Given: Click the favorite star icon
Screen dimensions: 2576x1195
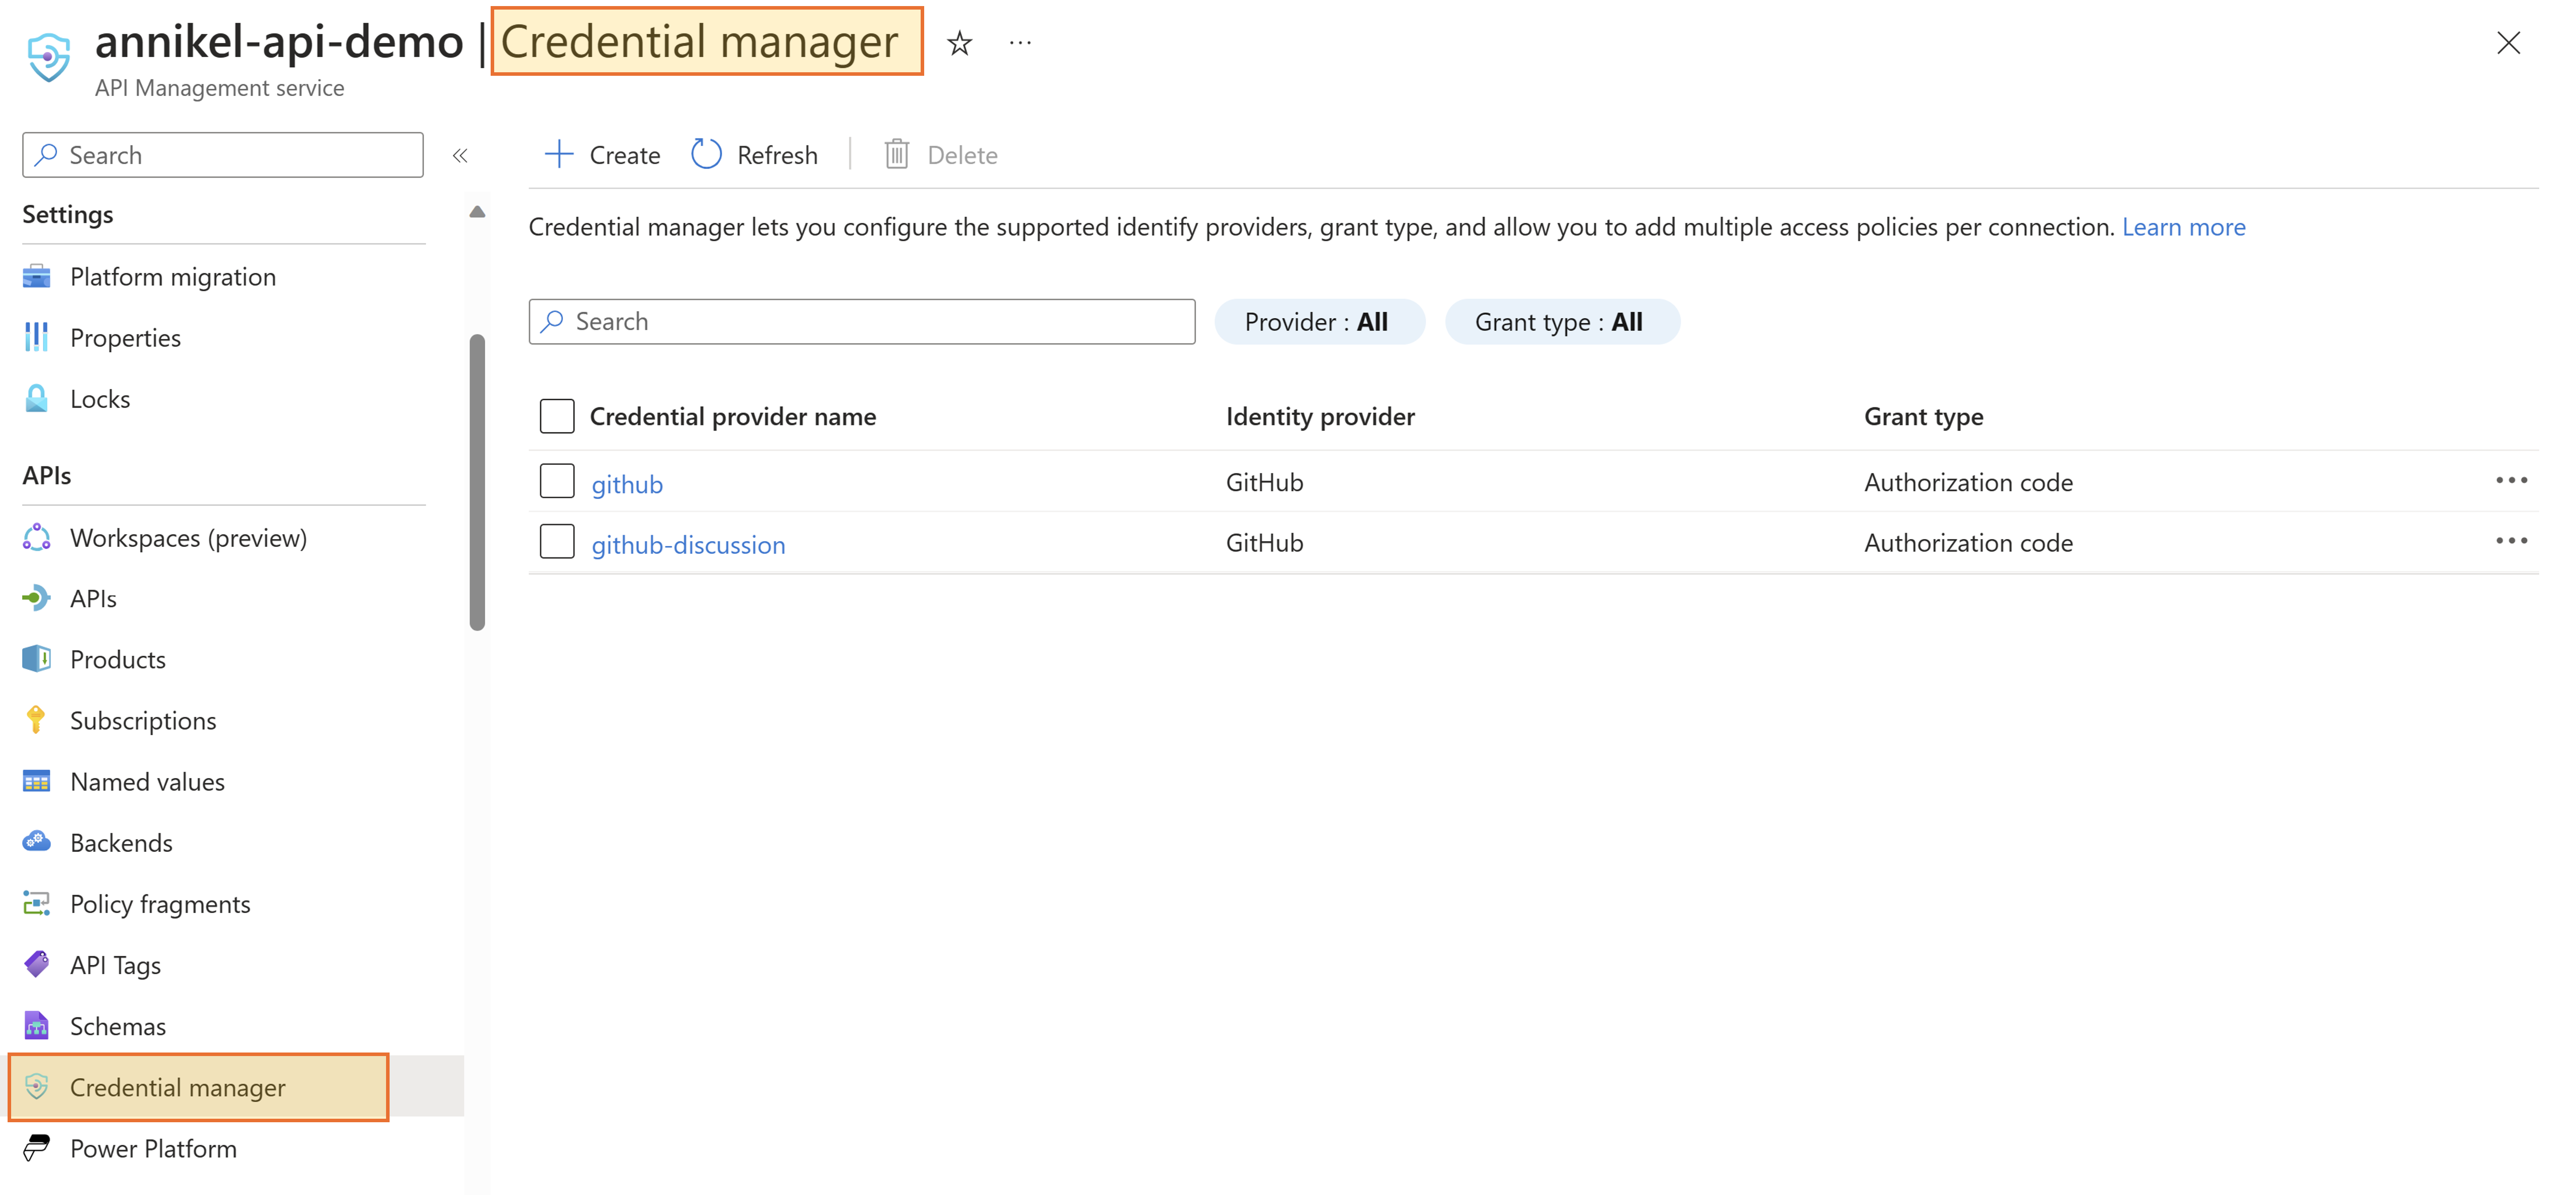Looking at the screenshot, I should tap(959, 43).
